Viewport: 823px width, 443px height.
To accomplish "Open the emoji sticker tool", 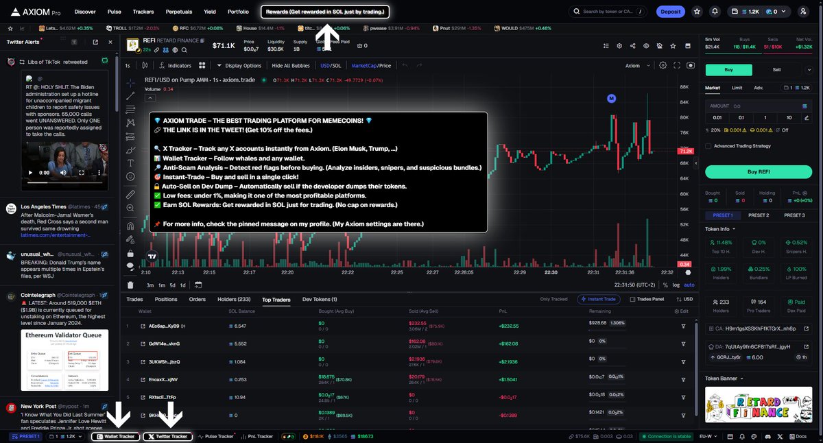I will 130,176.
